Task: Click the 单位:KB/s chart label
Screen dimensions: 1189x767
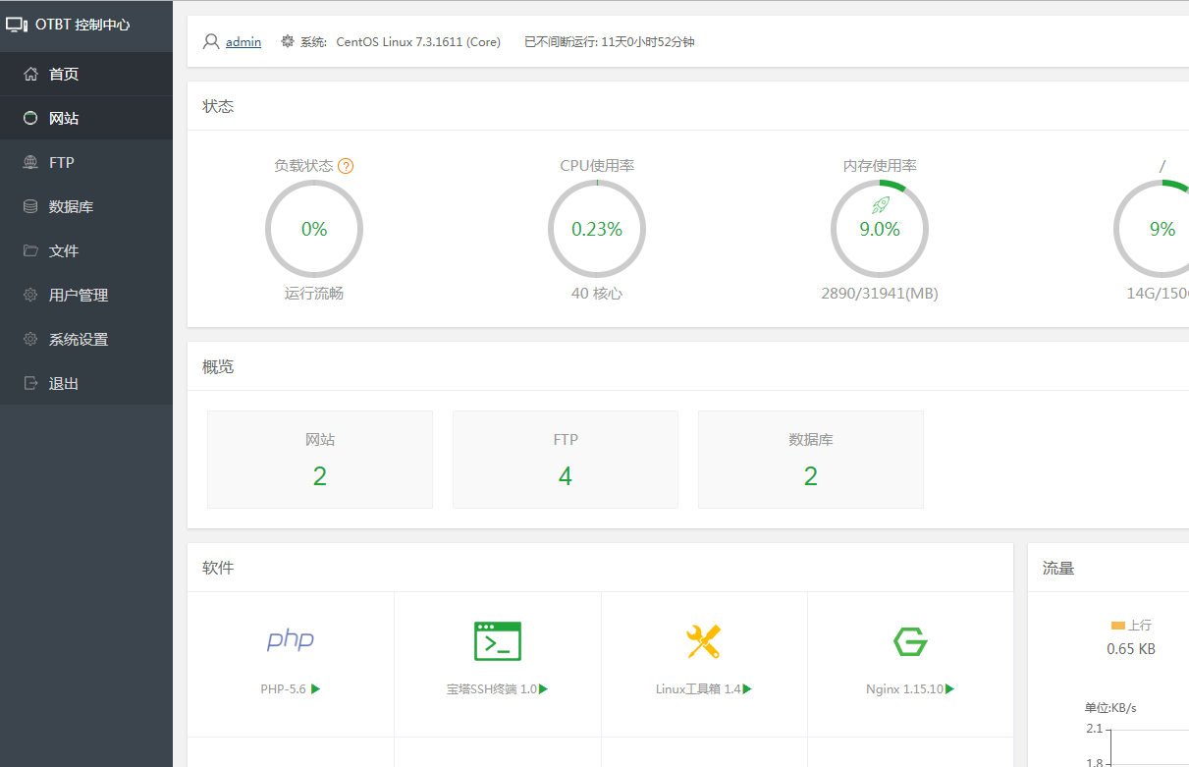Action: (1110, 707)
